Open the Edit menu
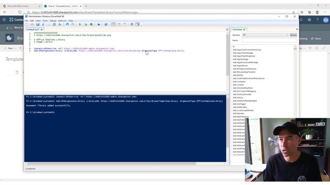The image size is (330, 185). pyautogui.click(x=32, y=21)
